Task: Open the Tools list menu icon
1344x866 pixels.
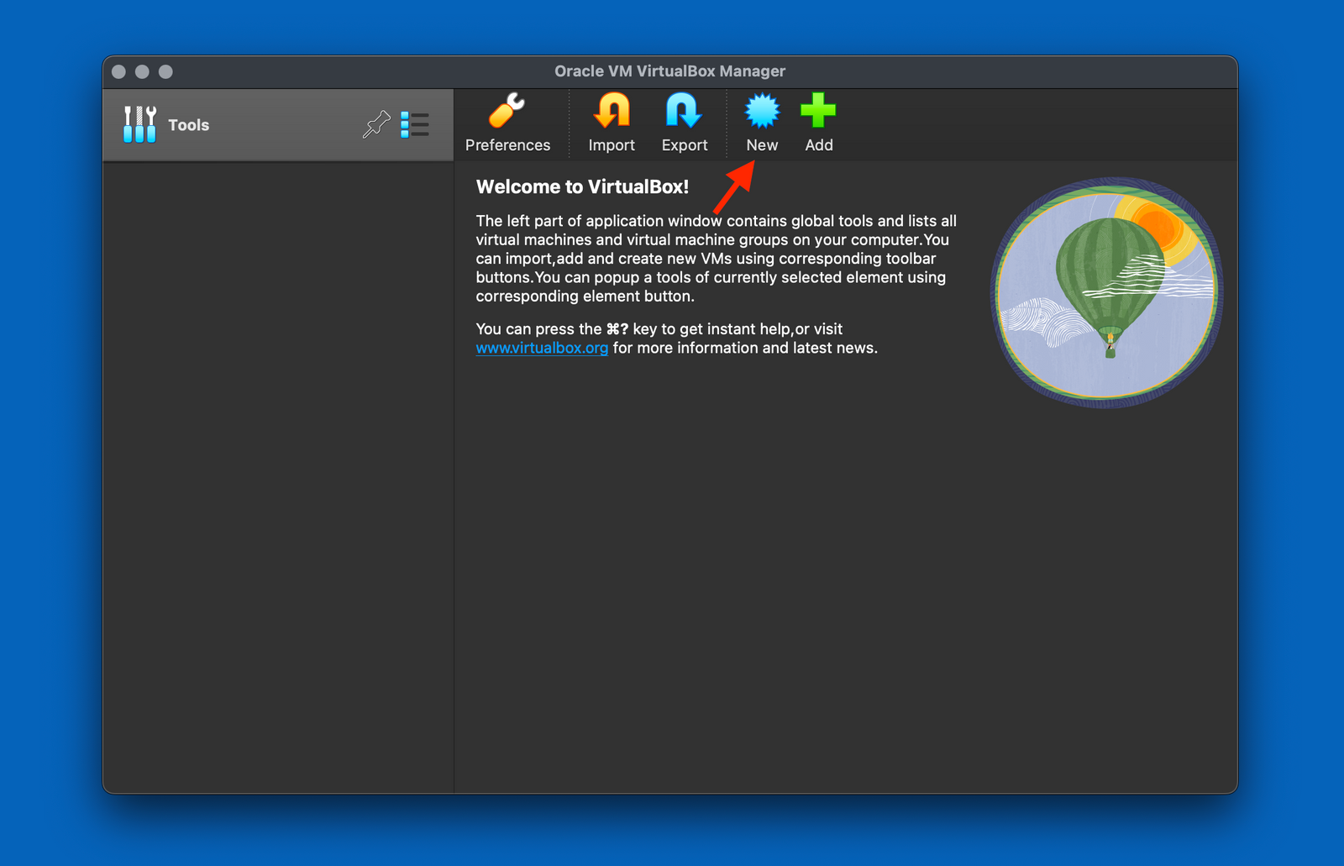Action: tap(415, 124)
